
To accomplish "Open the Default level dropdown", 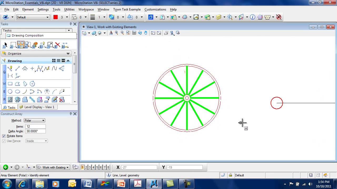I will click(33, 17).
